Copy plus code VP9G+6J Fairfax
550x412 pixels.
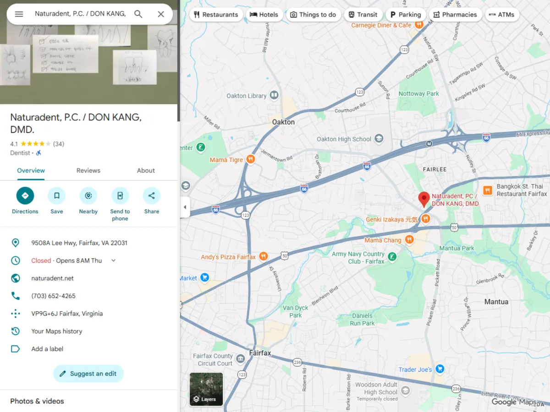pyautogui.click(x=67, y=314)
